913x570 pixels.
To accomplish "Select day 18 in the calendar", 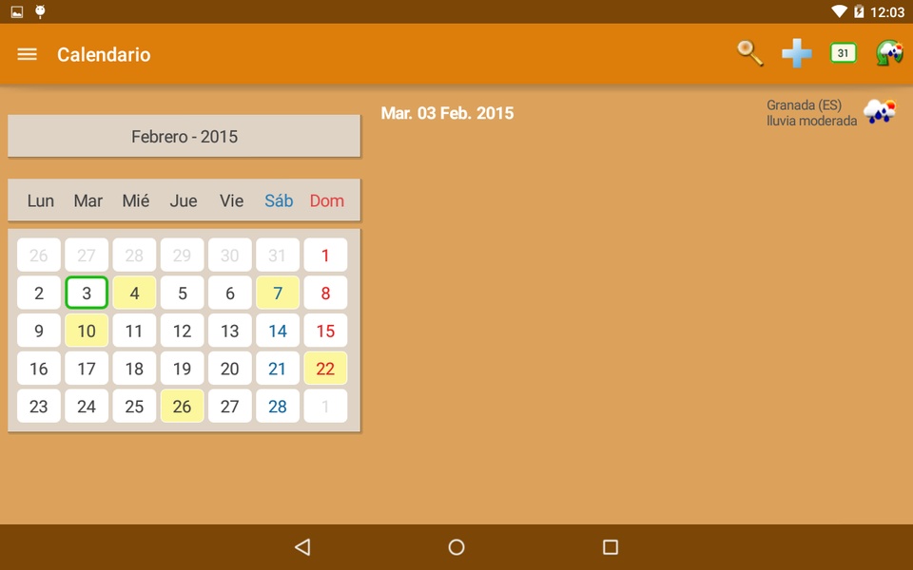I will 134,369.
